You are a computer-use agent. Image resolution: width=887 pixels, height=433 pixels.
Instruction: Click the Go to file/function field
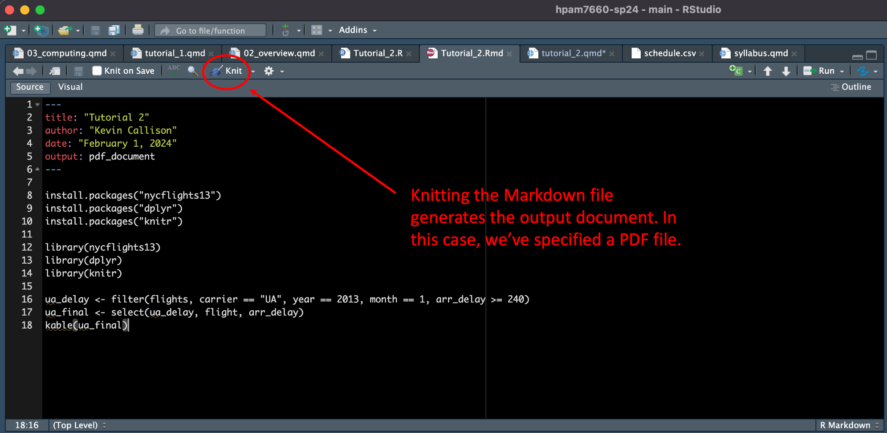pos(210,30)
